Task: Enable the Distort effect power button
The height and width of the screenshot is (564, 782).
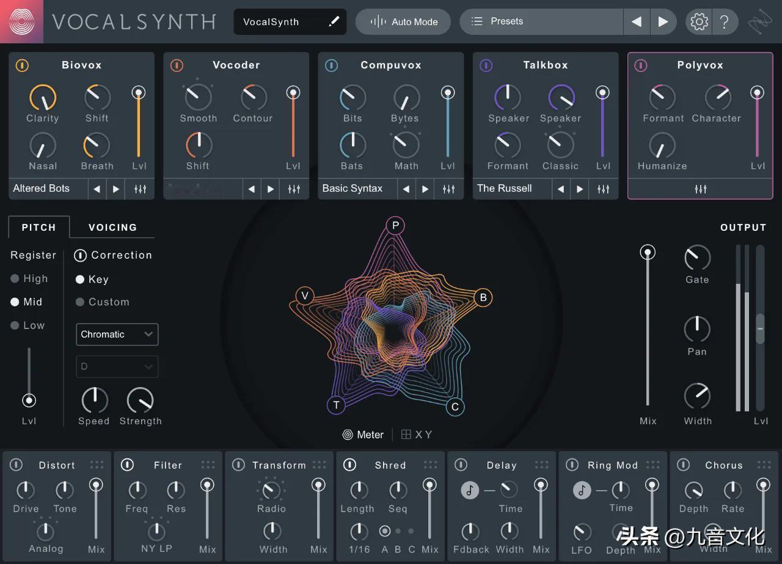Action: tap(16, 465)
